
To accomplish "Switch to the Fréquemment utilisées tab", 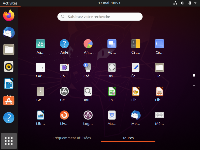I will point(72,138).
